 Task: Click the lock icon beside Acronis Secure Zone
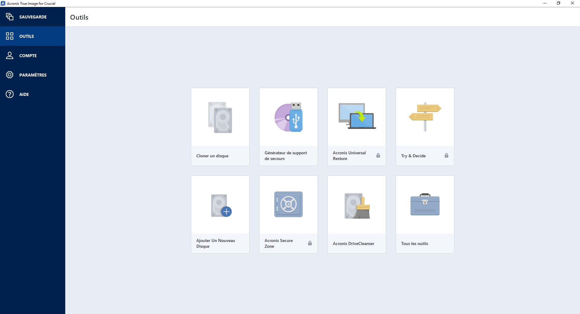(310, 243)
